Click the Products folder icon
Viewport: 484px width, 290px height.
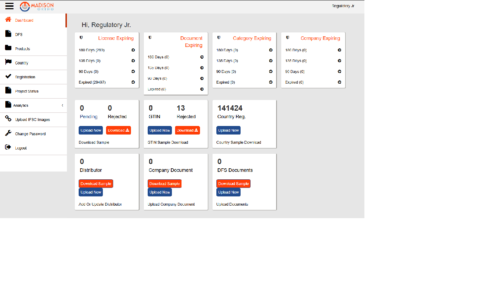(x=8, y=48)
